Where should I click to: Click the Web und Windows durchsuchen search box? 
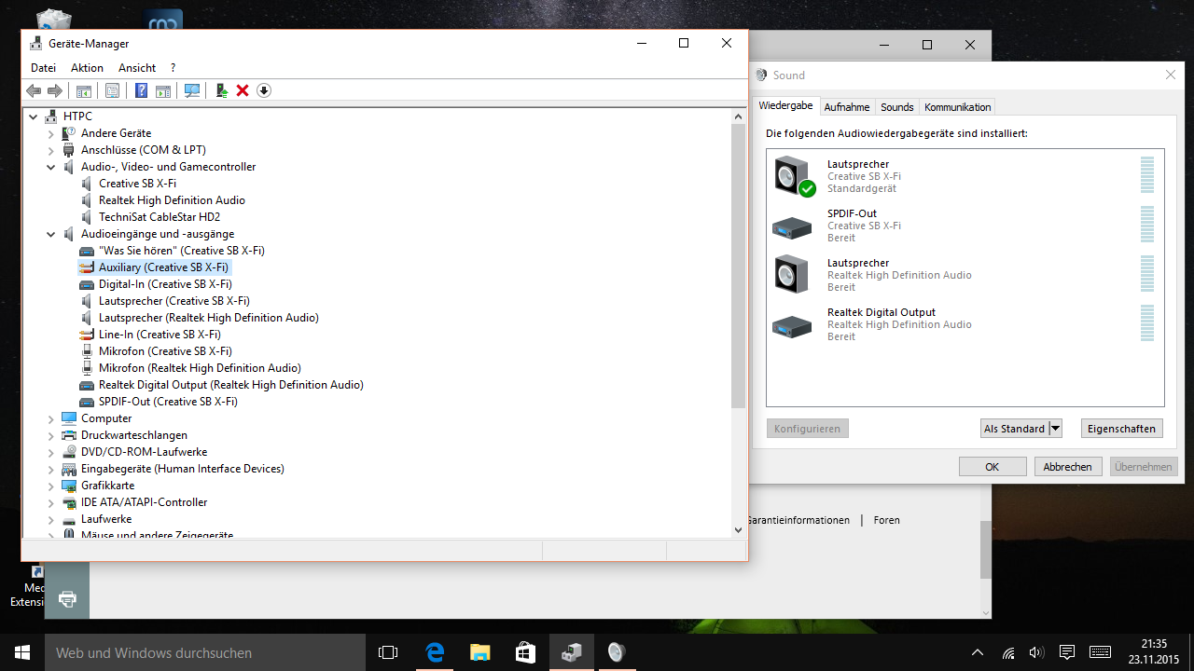pos(205,652)
